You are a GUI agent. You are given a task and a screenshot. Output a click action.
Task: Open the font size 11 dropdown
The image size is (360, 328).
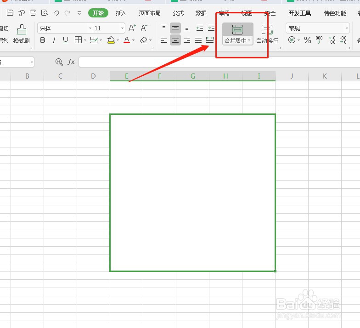coord(122,28)
